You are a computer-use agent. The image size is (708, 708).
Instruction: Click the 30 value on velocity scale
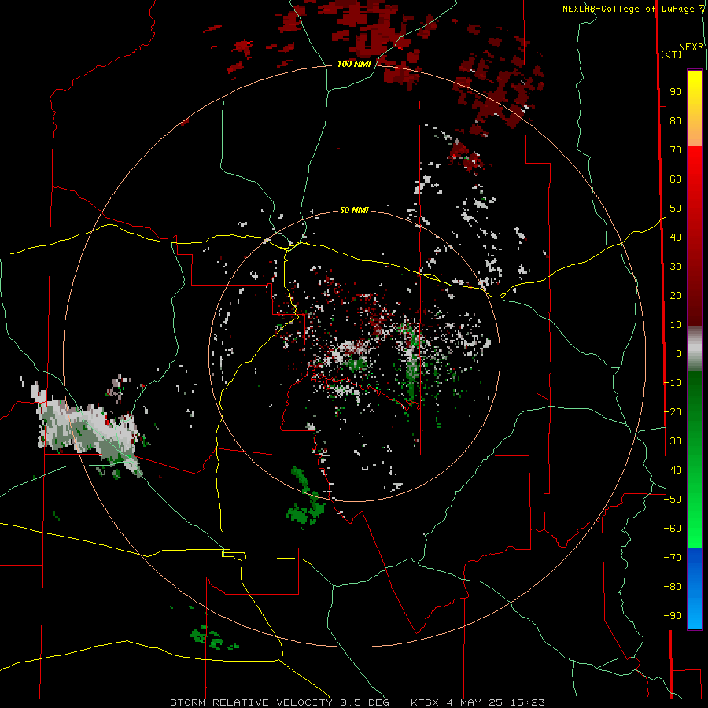676,267
